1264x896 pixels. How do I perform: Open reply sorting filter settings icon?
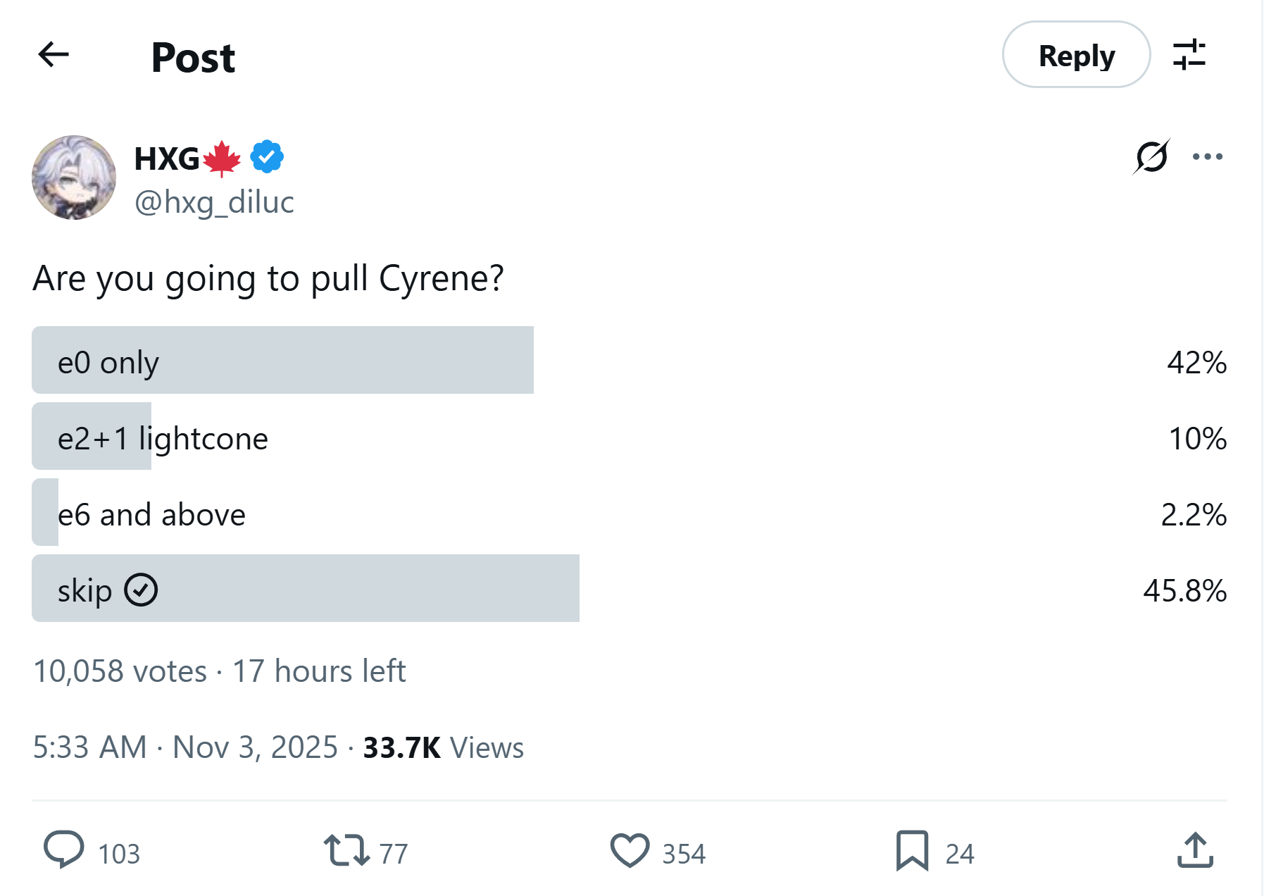click(x=1189, y=55)
